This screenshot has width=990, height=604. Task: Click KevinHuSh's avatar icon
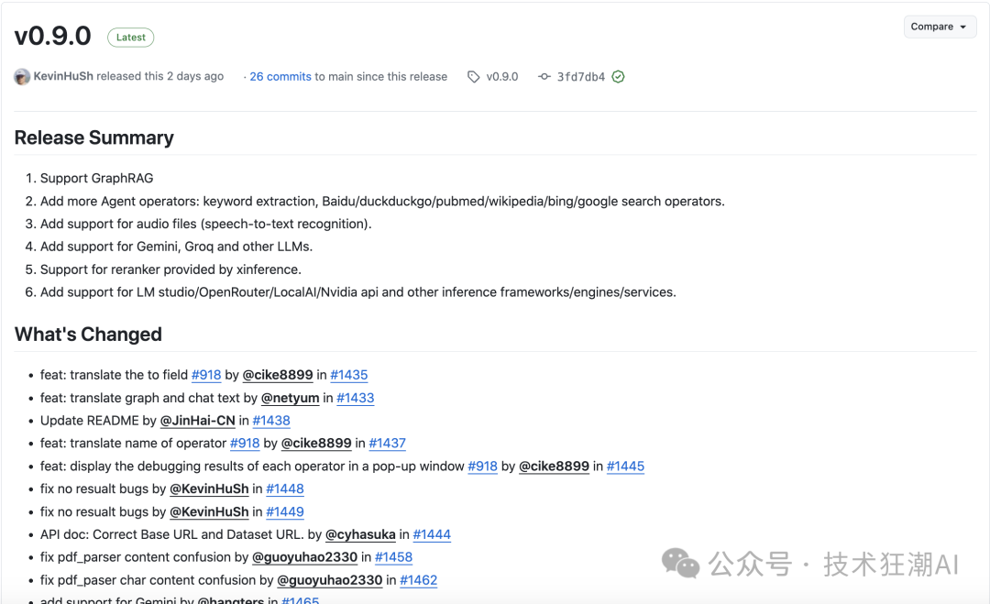(20, 76)
